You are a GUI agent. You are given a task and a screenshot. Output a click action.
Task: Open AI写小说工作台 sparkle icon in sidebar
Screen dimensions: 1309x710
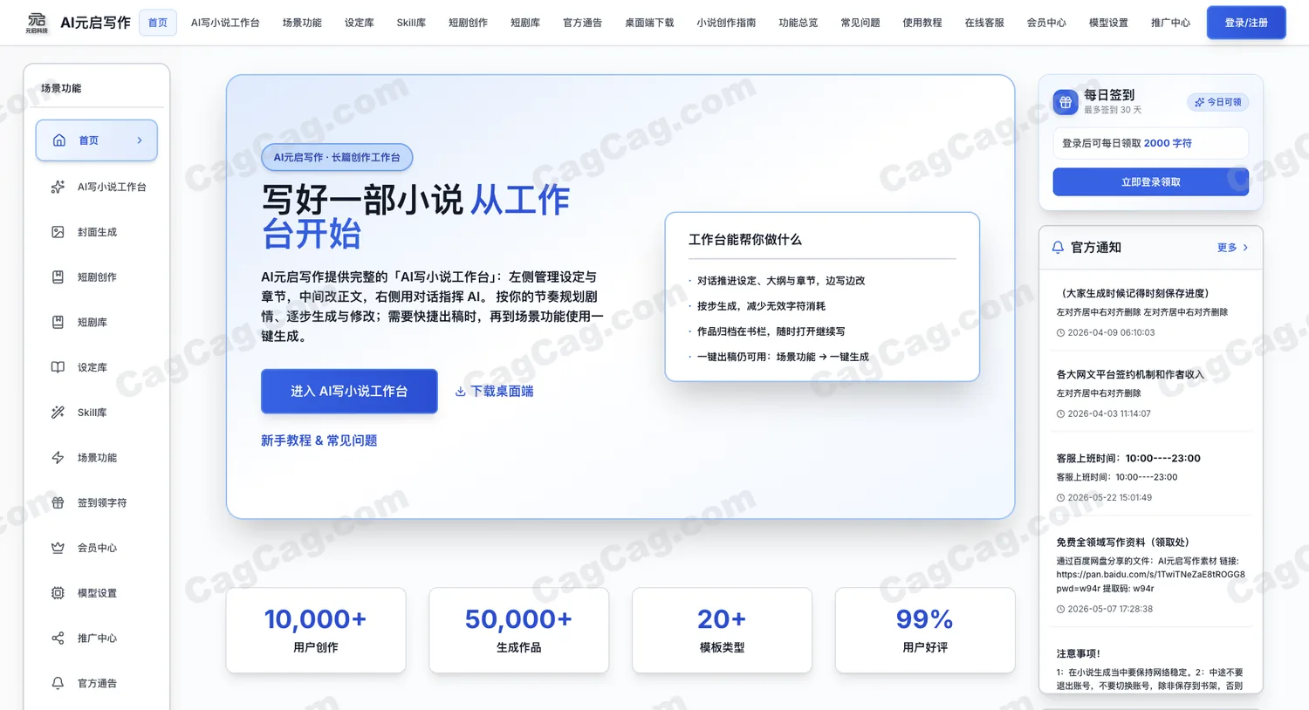58,187
